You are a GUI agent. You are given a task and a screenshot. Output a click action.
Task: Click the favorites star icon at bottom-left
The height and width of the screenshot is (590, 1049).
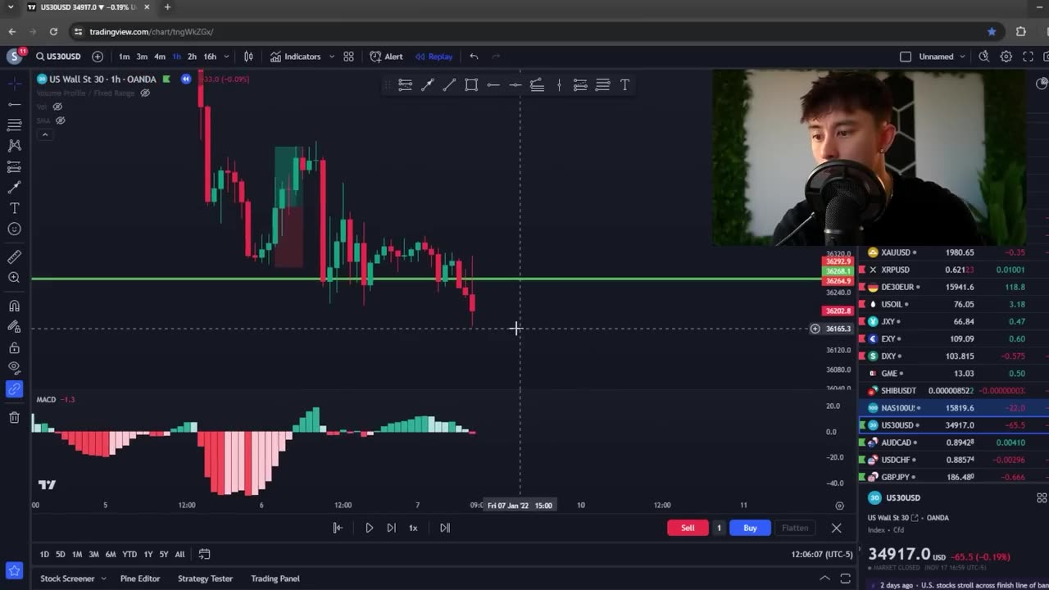coord(14,570)
